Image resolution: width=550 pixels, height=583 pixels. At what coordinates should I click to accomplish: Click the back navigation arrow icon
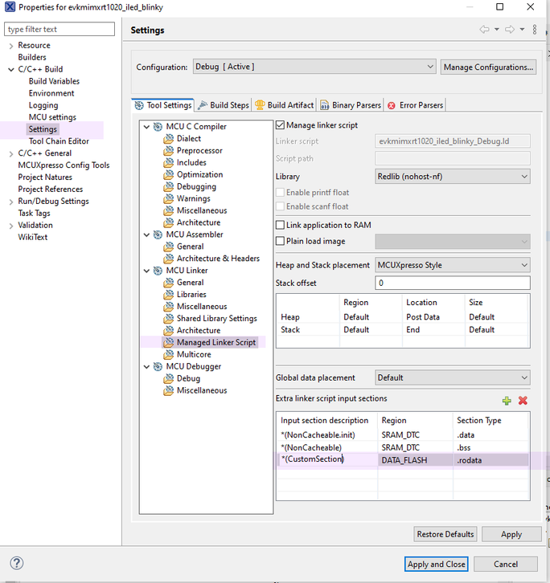tap(484, 30)
